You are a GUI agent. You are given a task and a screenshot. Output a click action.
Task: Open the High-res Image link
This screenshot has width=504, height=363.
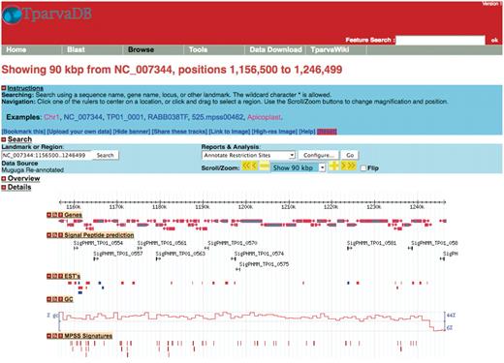(x=274, y=132)
